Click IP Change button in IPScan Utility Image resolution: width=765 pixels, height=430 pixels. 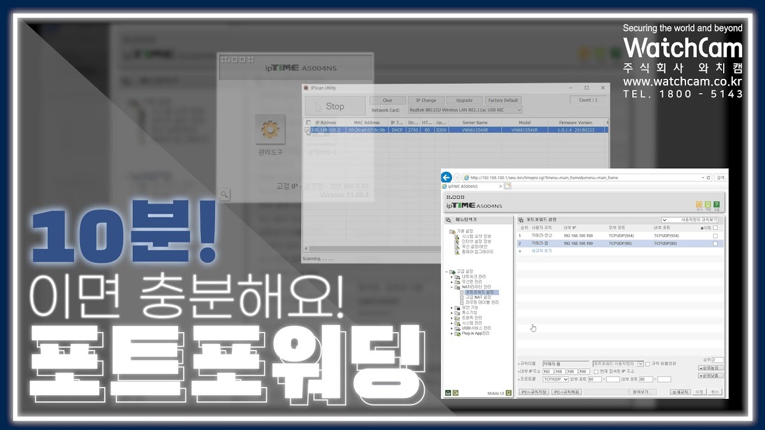[426, 100]
